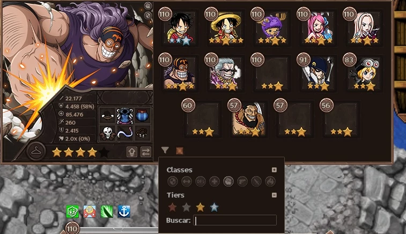The height and width of the screenshot is (234, 406).
Task: Toggle the gold star tier filter
Action: [x=200, y=207]
